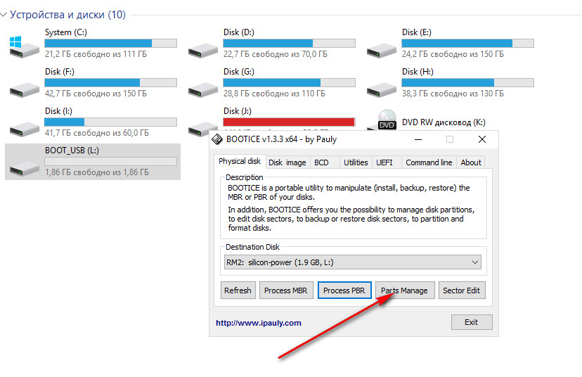582x377 pixels.
Task: Open the BCD tab
Action: pyautogui.click(x=321, y=162)
